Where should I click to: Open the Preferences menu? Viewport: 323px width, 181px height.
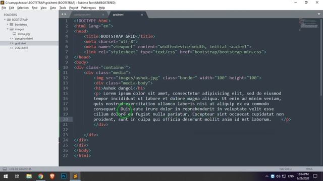point(88,8)
